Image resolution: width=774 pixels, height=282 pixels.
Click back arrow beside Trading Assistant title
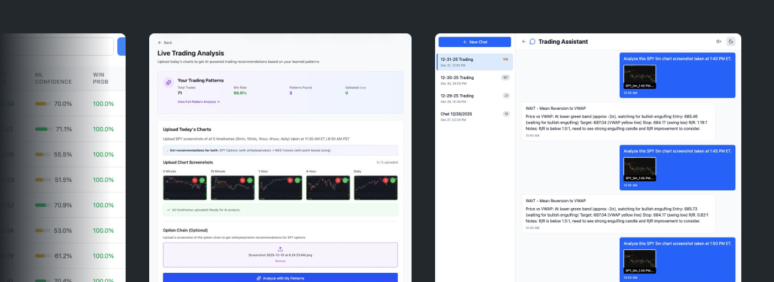coord(523,41)
